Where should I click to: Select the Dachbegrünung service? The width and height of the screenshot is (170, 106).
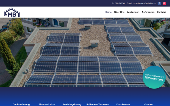tap(72, 105)
